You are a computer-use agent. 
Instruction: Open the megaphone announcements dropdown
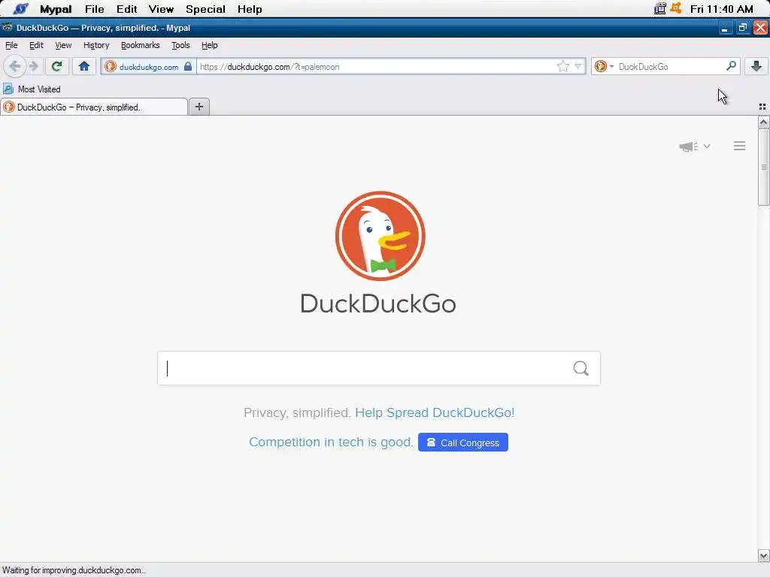point(694,147)
